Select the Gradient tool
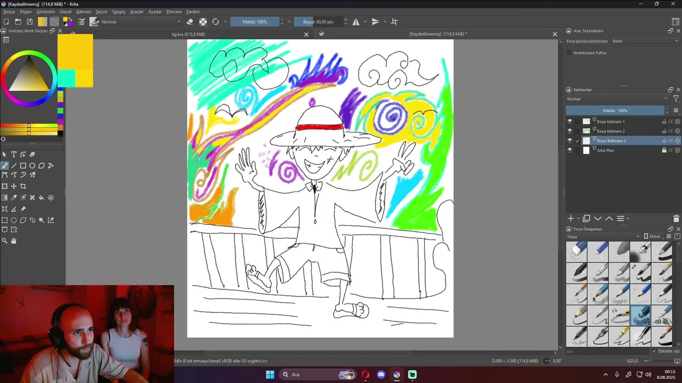Image resolution: width=682 pixels, height=383 pixels. coord(5,197)
